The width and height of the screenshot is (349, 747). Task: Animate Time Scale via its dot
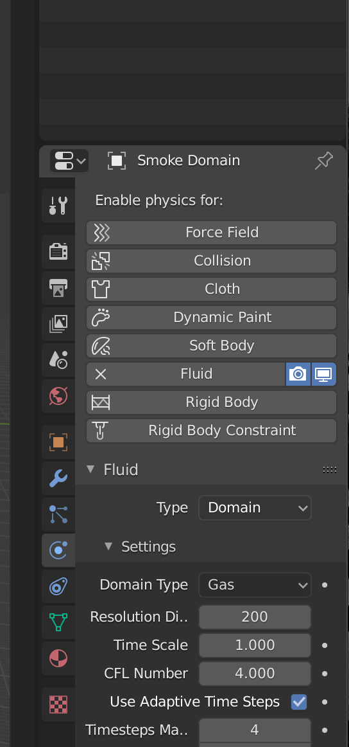(x=325, y=645)
